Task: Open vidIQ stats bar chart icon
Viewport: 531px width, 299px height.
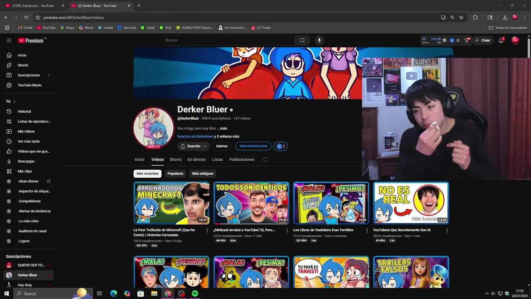Action: pos(444,40)
